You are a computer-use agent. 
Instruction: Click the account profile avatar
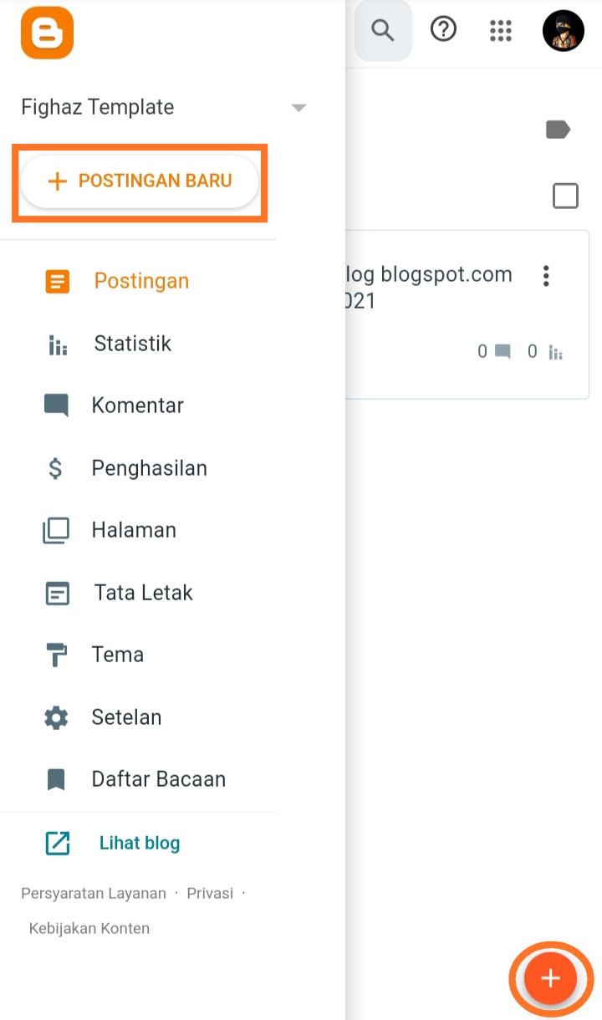click(x=563, y=31)
